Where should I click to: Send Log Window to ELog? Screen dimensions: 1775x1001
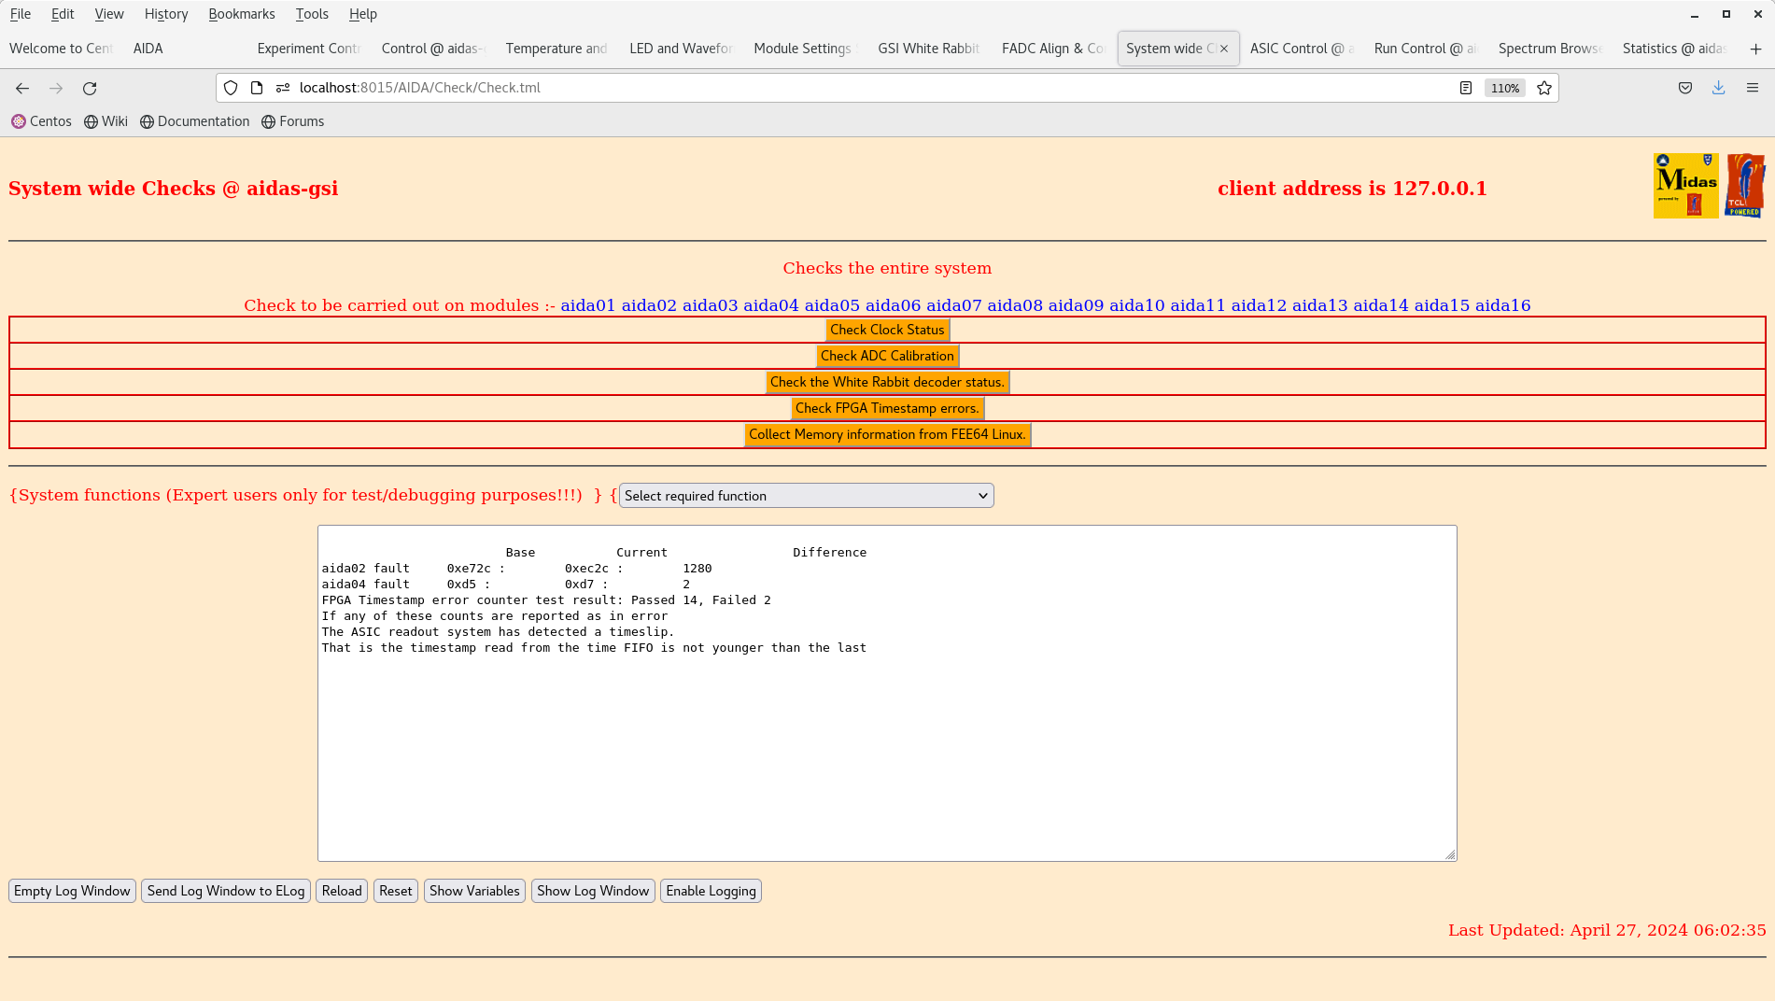pyautogui.click(x=226, y=891)
